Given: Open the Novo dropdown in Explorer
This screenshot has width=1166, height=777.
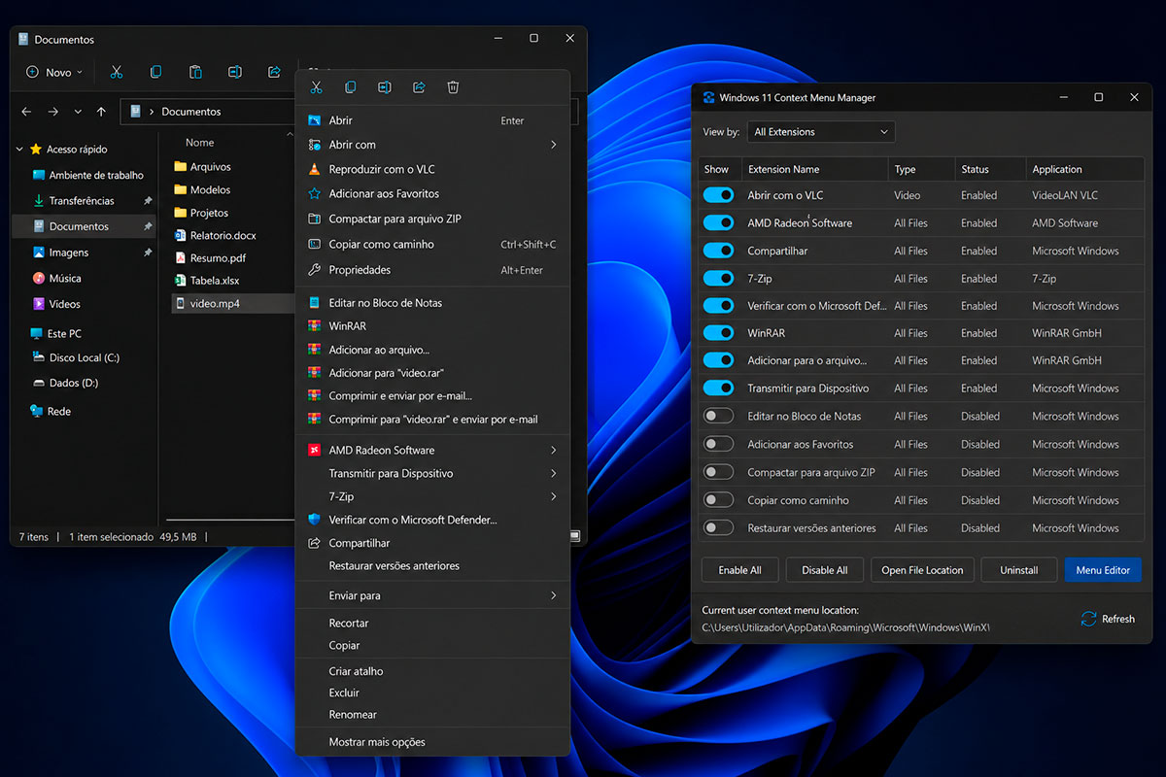Looking at the screenshot, I should coord(54,72).
